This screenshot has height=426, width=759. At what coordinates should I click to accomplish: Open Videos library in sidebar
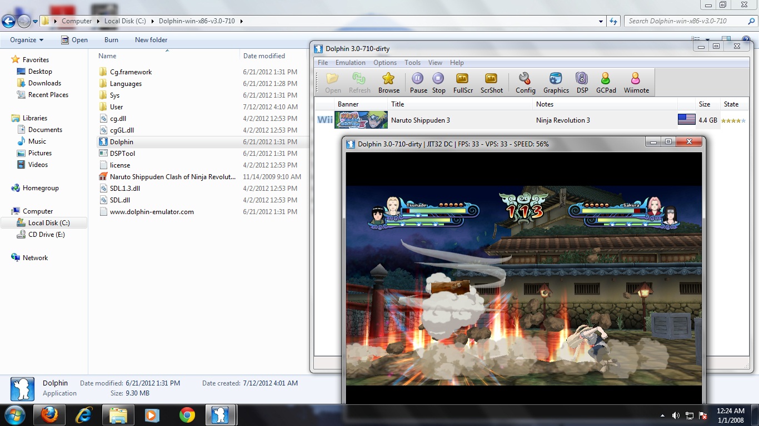pos(38,165)
